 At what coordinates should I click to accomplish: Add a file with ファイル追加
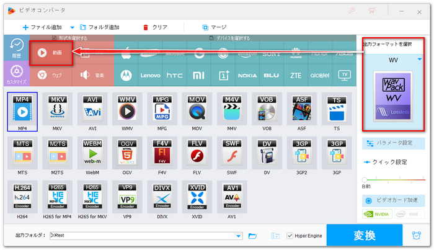tap(42, 27)
